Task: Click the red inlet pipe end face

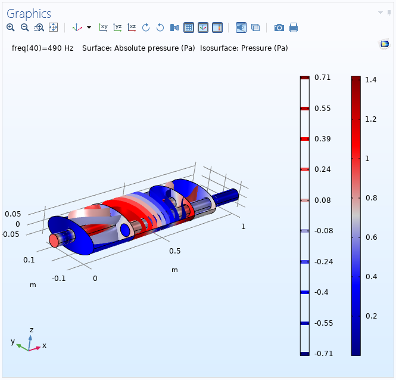Action: tap(54, 240)
